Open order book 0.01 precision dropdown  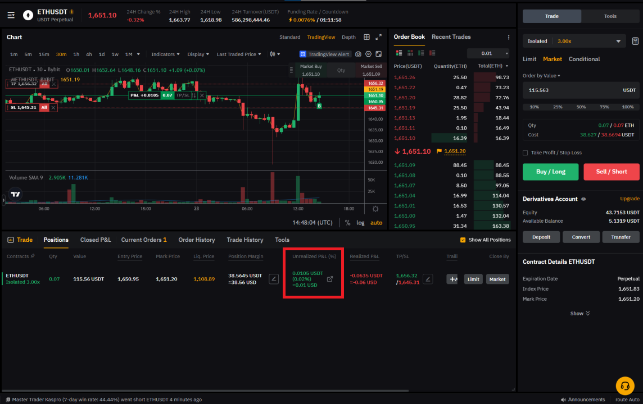pos(488,53)
